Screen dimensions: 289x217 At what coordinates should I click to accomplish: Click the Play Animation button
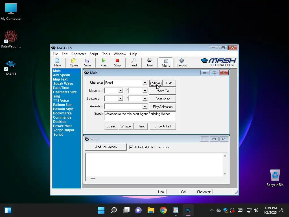(x=163, y=107)
